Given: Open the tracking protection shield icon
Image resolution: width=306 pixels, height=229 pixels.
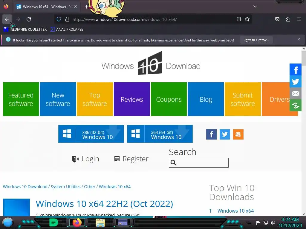Looking at the screenshot, I should coord(59,19).
